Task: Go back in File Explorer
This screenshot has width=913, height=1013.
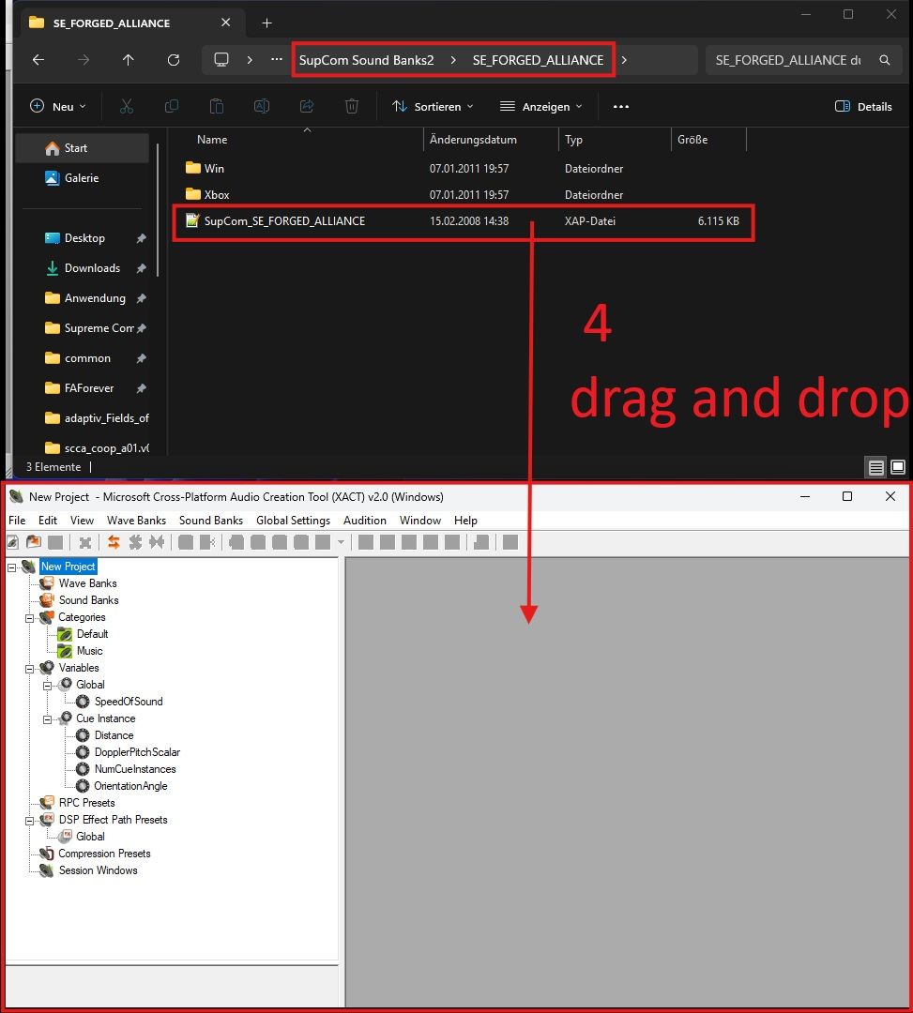Action: tap(38, 60)
